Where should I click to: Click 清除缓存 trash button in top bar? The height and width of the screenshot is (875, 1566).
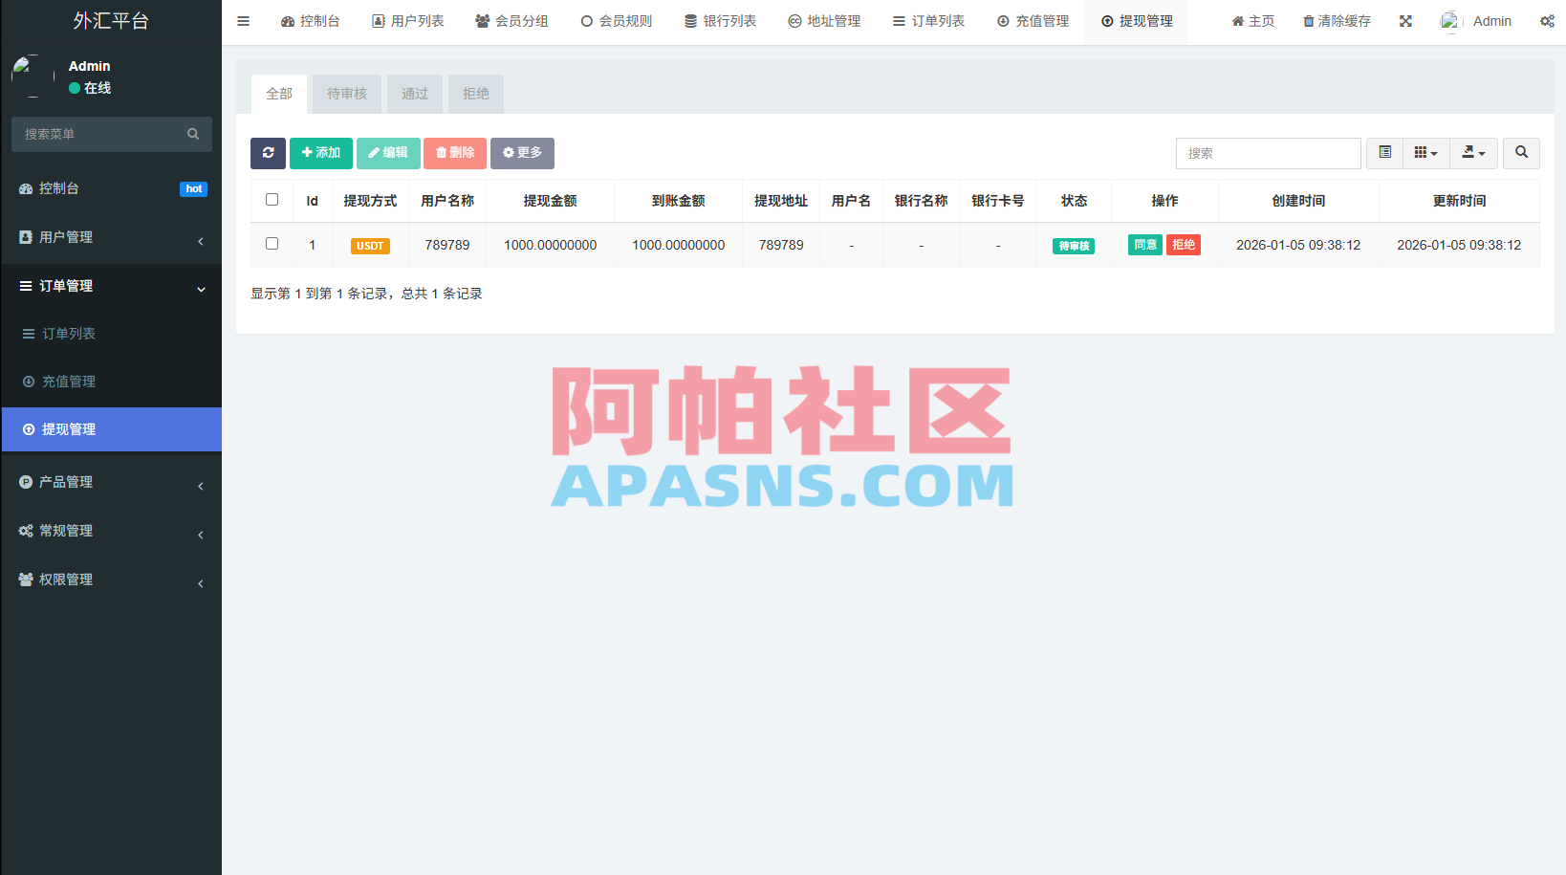(x=1337, y=21)
